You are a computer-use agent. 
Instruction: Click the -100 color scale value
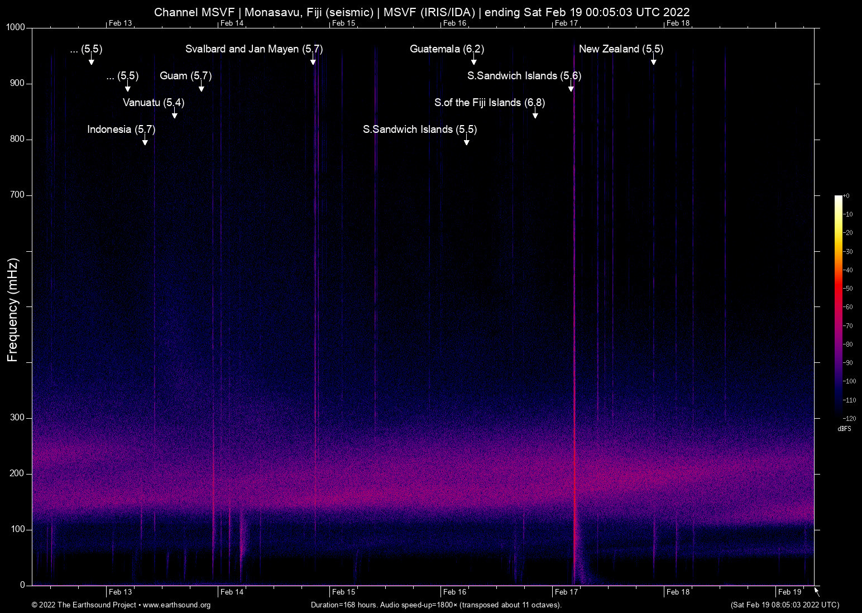[x=850, y=381]
